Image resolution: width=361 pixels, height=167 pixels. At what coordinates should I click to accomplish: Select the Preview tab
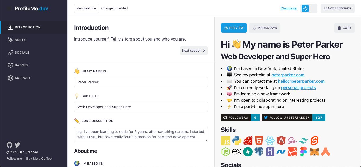tap(234, 28)
